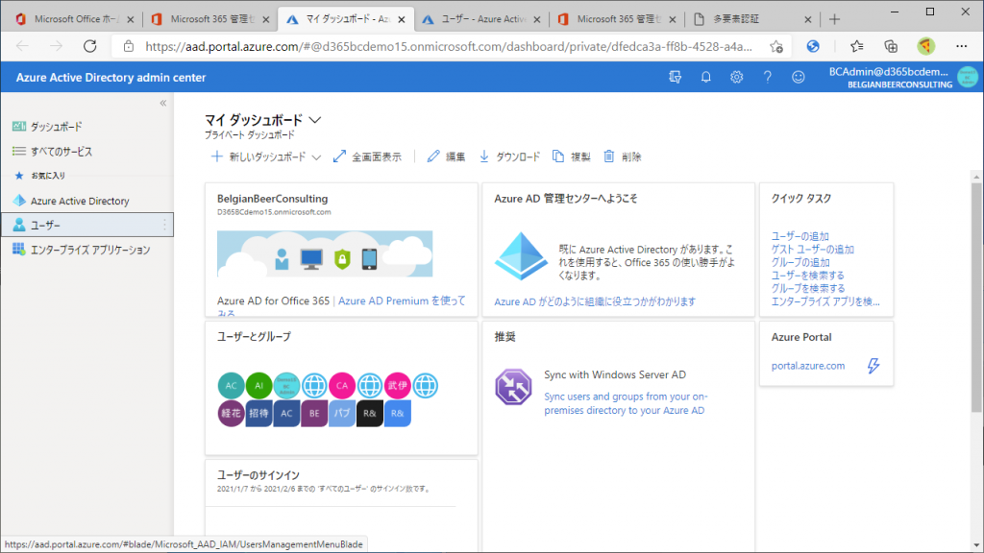
Task: Expand the 新しいダッシュボード dropdown arrow
Action: click(316, 157)
